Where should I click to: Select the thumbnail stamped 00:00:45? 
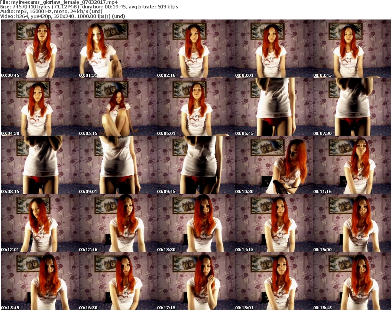(x=40, y=49)
